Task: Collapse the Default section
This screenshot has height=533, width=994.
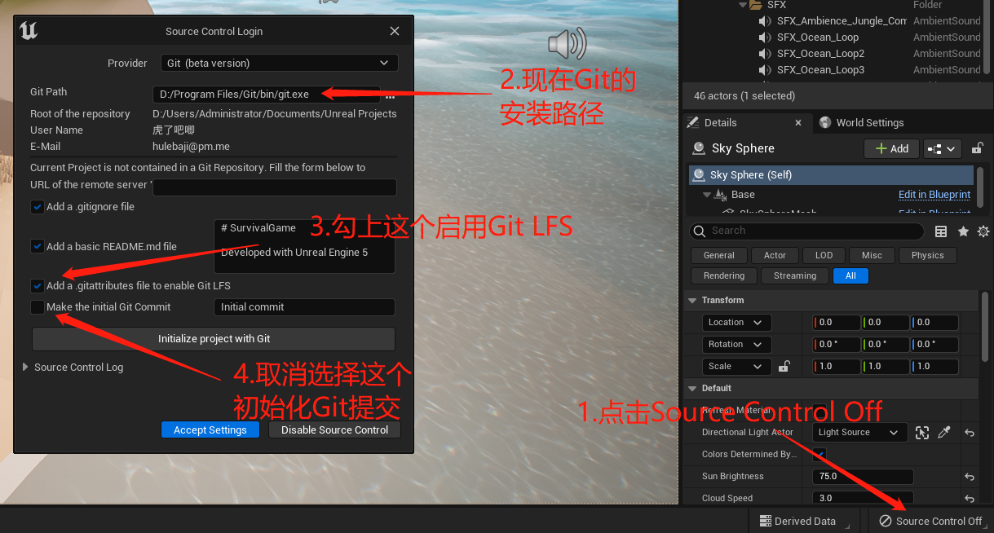Action: pos(692,388)
